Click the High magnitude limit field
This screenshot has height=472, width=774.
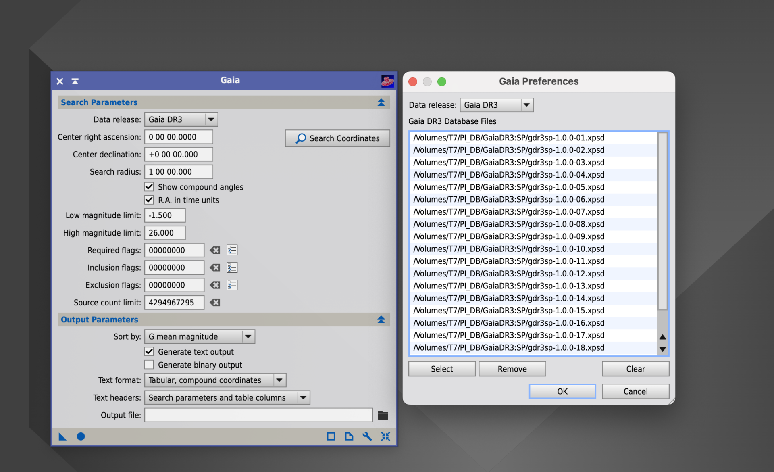click(165, 233)
